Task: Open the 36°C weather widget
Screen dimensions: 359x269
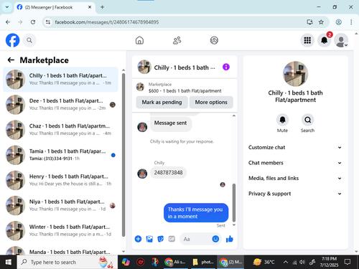Action: pos(264,262)
